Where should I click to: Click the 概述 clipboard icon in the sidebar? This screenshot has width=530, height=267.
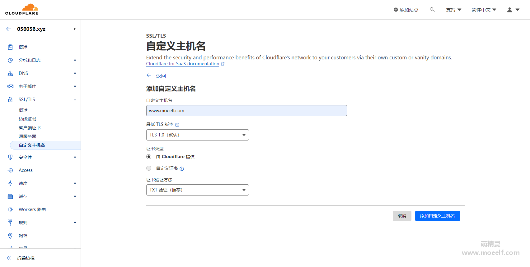coord(10,47)
